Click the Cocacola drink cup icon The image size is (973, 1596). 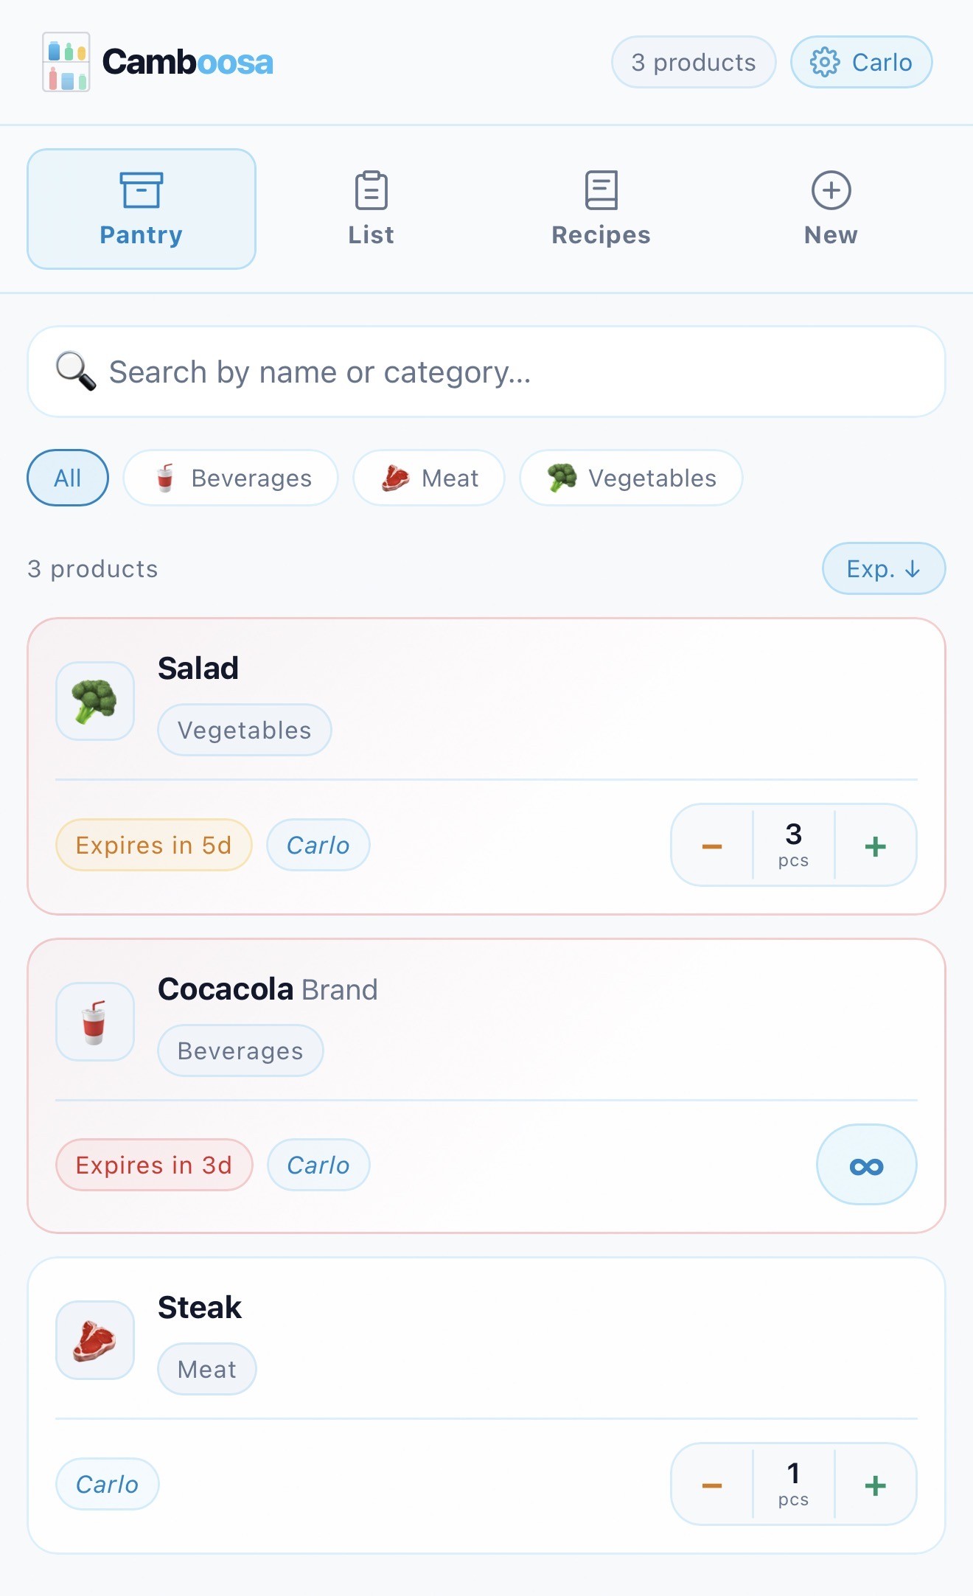pyautogui.click(x=94, y=1022)
